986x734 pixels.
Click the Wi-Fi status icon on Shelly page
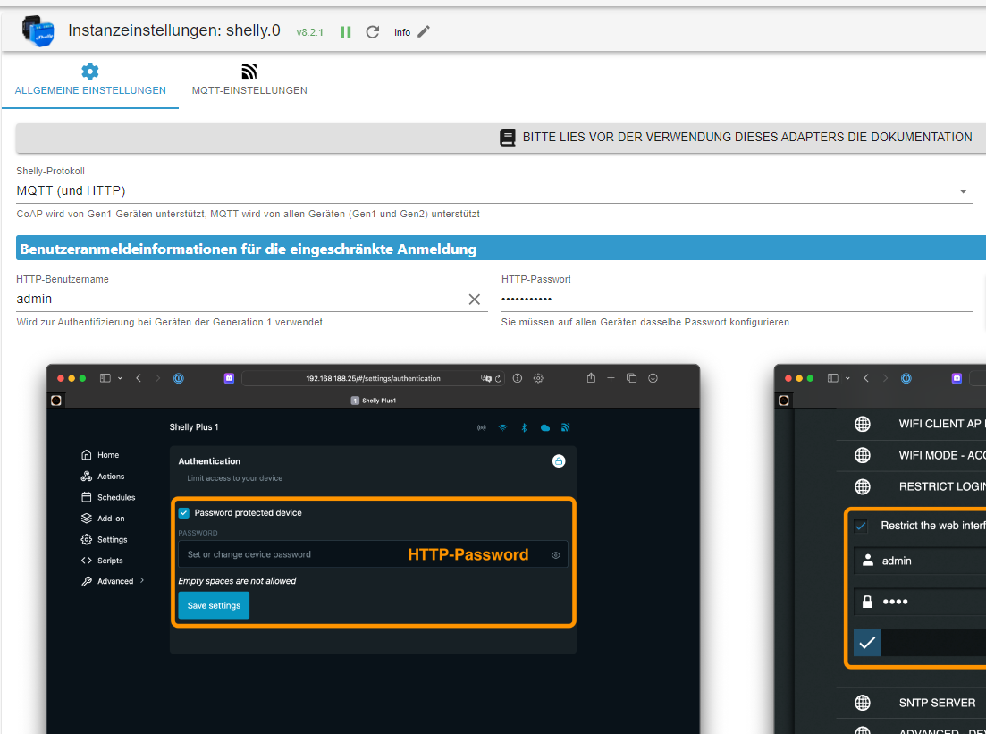pyautogui.click(x=502, y=427)
